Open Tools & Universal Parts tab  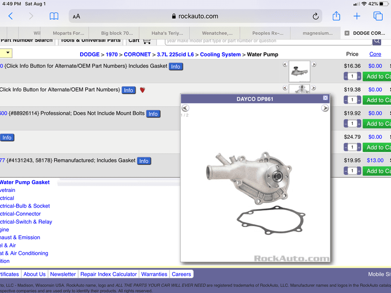click(x=90, y=41)
